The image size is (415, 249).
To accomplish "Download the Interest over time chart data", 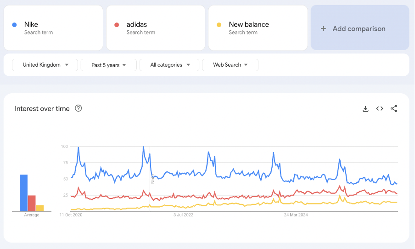I will pyautogui.click(x=365, y=109).
